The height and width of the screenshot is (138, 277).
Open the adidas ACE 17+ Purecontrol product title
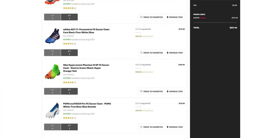pyautogui.click(x=87, y=31)
